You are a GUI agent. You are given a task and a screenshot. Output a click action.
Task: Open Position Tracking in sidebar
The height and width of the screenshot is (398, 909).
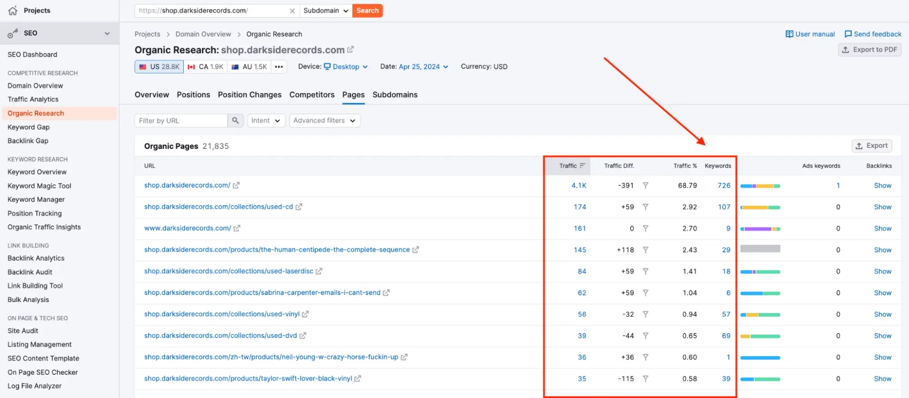point(35,214)
